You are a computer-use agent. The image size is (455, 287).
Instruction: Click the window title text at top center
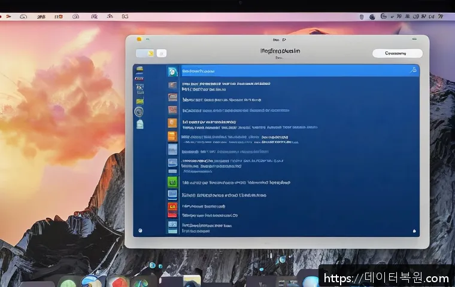click(x=280, y=51)
